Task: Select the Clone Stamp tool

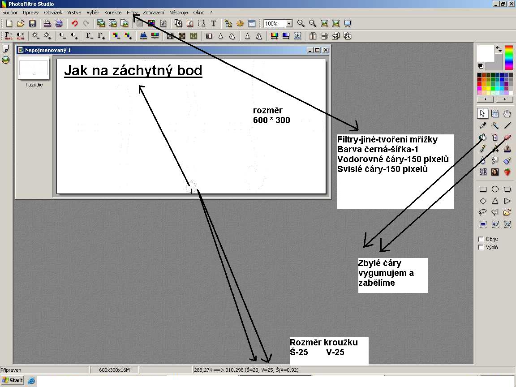Action: pos(507,149)
